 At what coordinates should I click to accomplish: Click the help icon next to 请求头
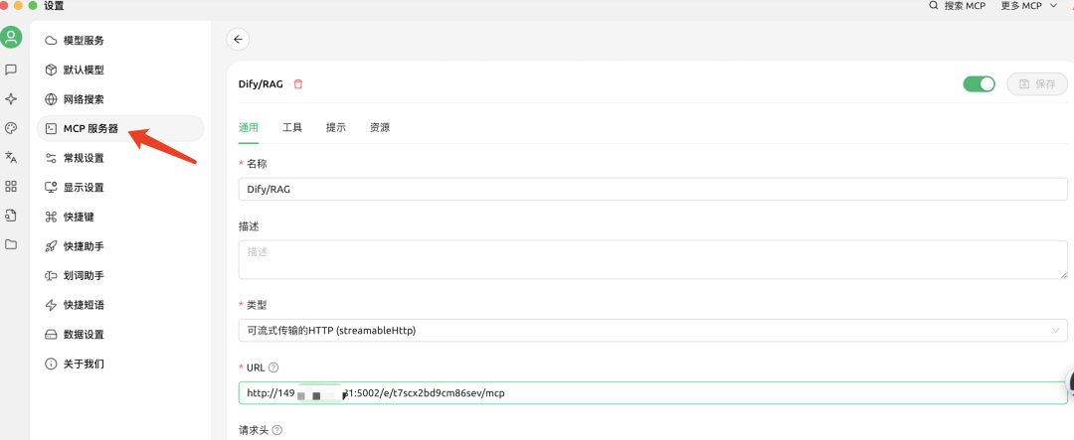coord(277,430)
